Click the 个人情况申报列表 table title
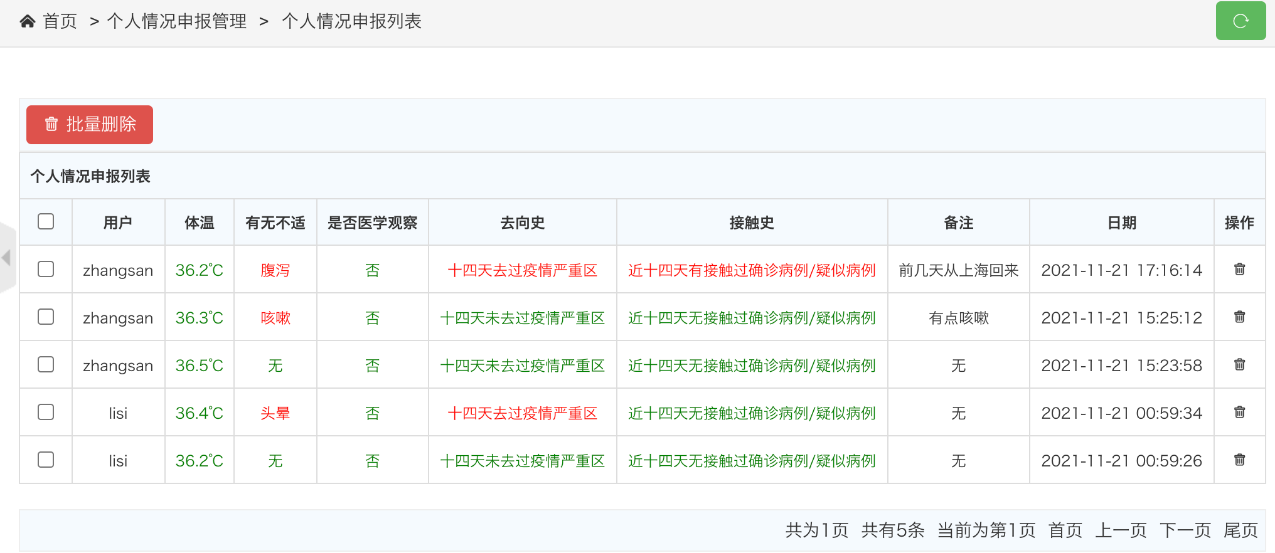The image size is (1275, 553). tap(90, 176)
